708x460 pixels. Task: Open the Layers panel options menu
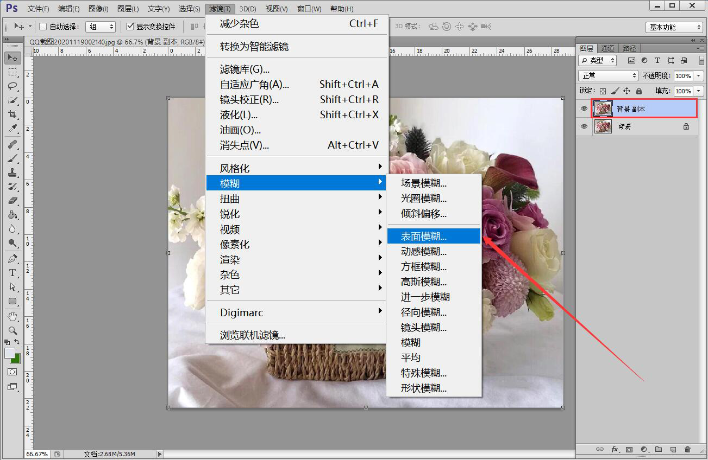(699, 48)
